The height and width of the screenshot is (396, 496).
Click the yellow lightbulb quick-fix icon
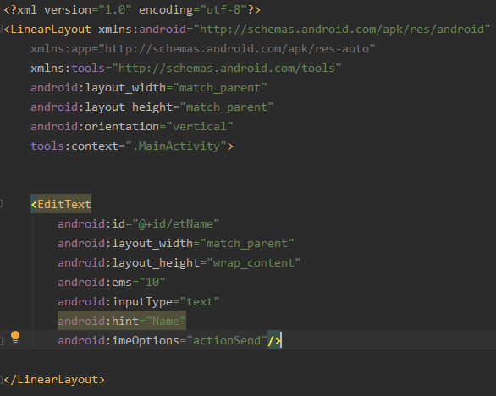[15, 337]
